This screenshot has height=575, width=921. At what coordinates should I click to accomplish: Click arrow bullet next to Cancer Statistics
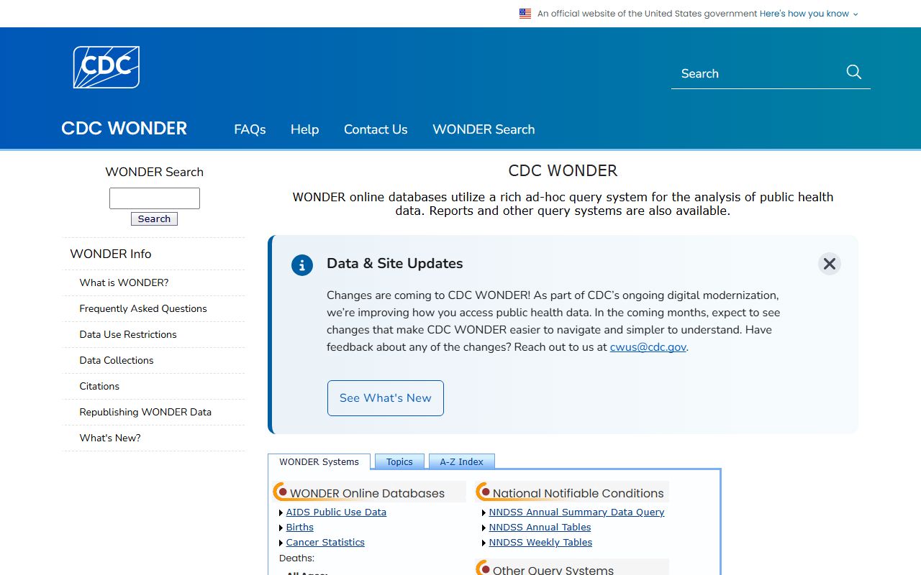281,543
